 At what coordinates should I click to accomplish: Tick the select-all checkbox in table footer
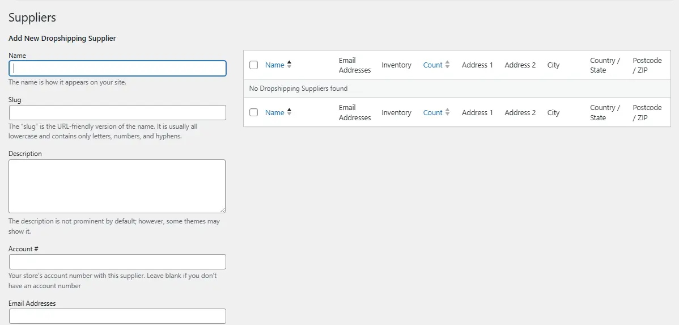tap(254, 112)
